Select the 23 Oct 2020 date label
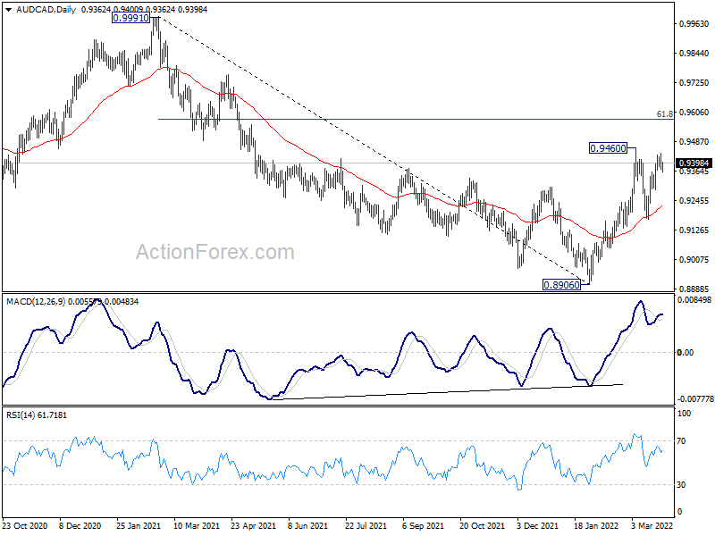This screenshot has height=536, width=715. point(25,526)
